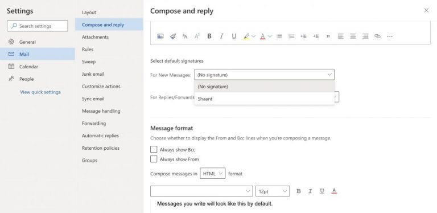
Task: Expand the default font name dropdown
Action: (x=201, y=191)
